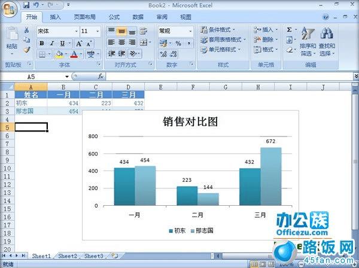Switch to 插入 ribbon tab
The height and width of the screenshot is (268, 359).
pos(55,17)
